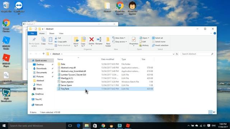Create a New folder from ribbon

tap(108, 42)
